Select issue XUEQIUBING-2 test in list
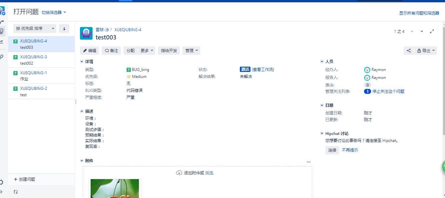Image resolution: width=445 pixels, height=198 pixels. [41, 92]
